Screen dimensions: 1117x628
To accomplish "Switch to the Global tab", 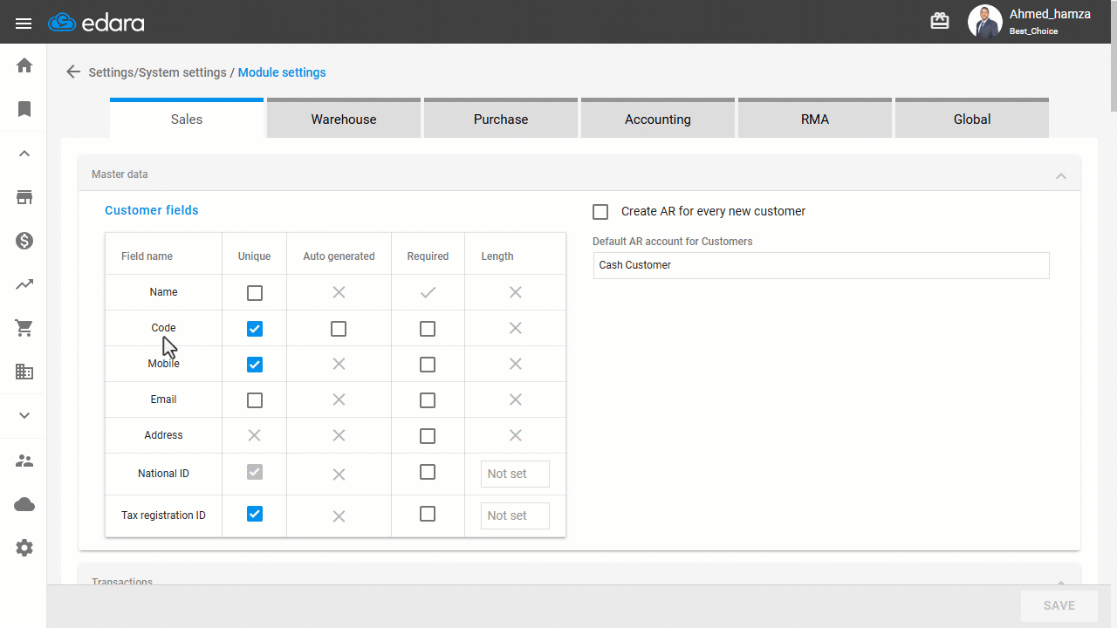I will coord(972,119).
